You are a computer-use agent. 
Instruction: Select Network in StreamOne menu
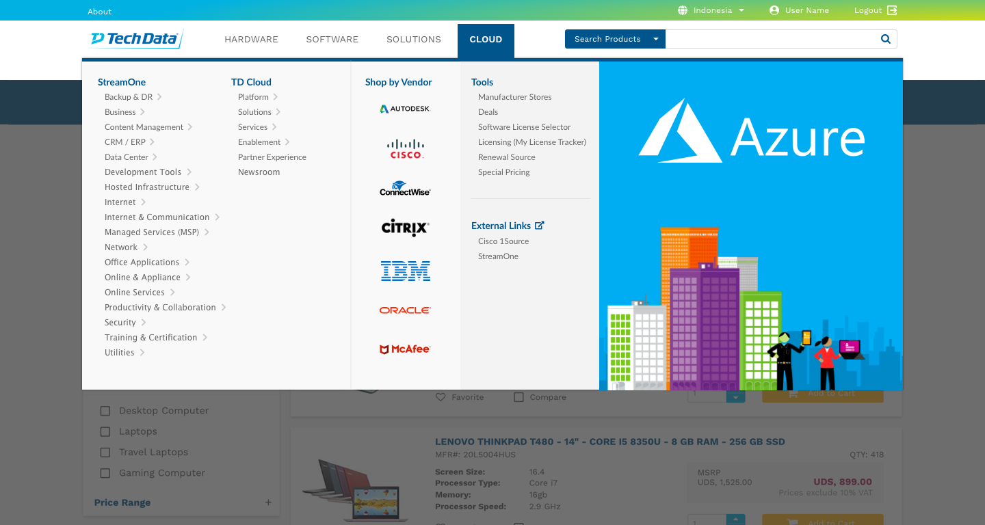(x=121, y=247)
